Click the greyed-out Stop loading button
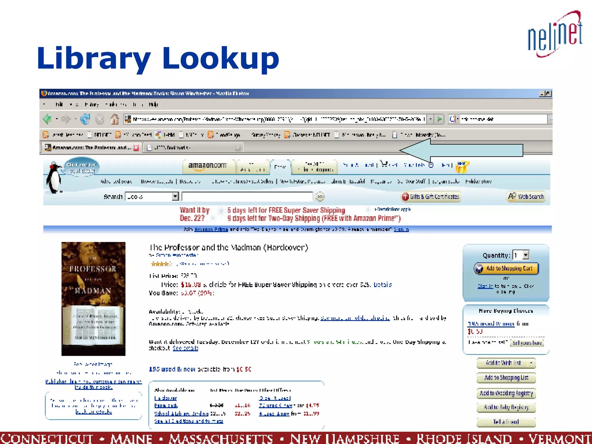Viewport: 592px width, 444px height. pos(100,119)
